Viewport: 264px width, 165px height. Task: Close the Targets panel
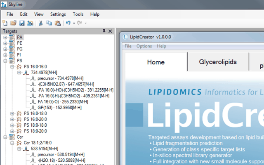tap(110, 31)
